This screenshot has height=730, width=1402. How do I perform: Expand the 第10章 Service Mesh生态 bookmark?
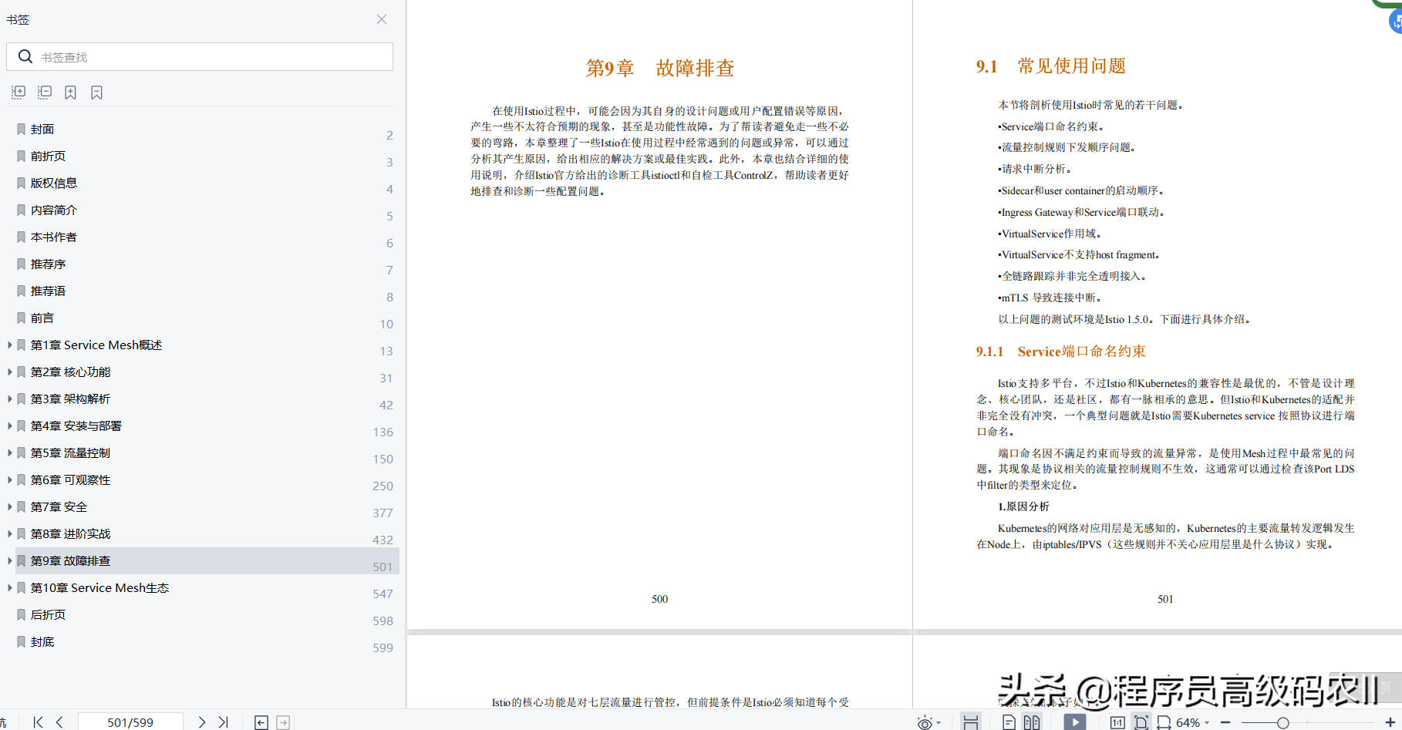pyautogui.click(x=9, y=587)
